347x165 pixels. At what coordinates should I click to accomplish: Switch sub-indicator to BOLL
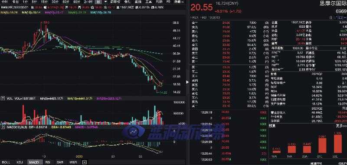point(6,162)
